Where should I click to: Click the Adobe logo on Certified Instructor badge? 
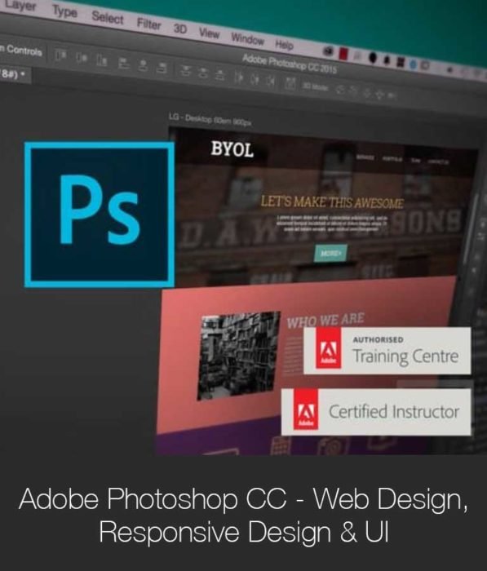pos(306,409)
